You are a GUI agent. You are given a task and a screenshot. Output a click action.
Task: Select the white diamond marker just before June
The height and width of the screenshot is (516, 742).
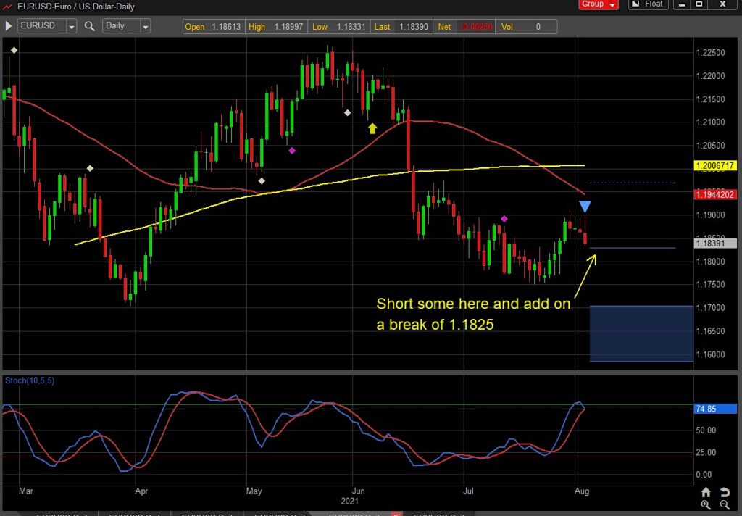point(347,112)
